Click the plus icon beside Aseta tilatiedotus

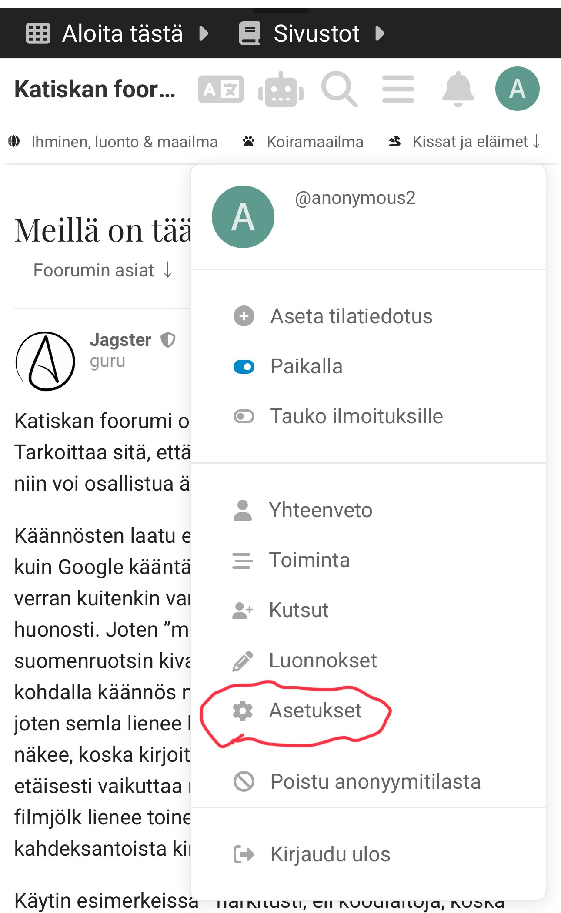point(244,316)
